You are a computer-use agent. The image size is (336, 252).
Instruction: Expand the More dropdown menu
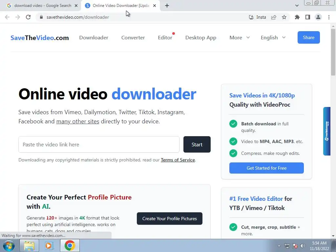240,37
